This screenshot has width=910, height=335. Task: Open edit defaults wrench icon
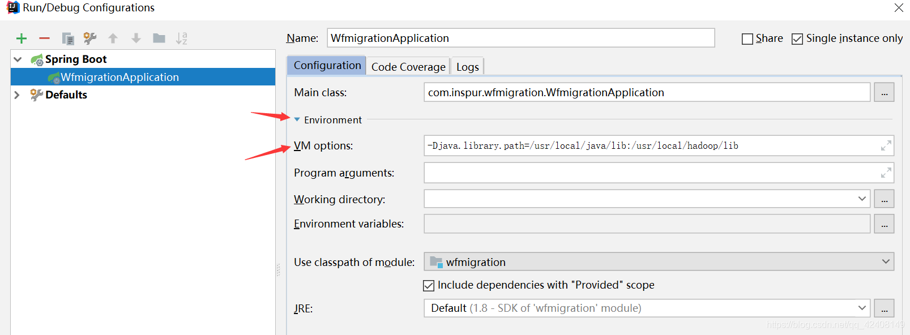90,38
